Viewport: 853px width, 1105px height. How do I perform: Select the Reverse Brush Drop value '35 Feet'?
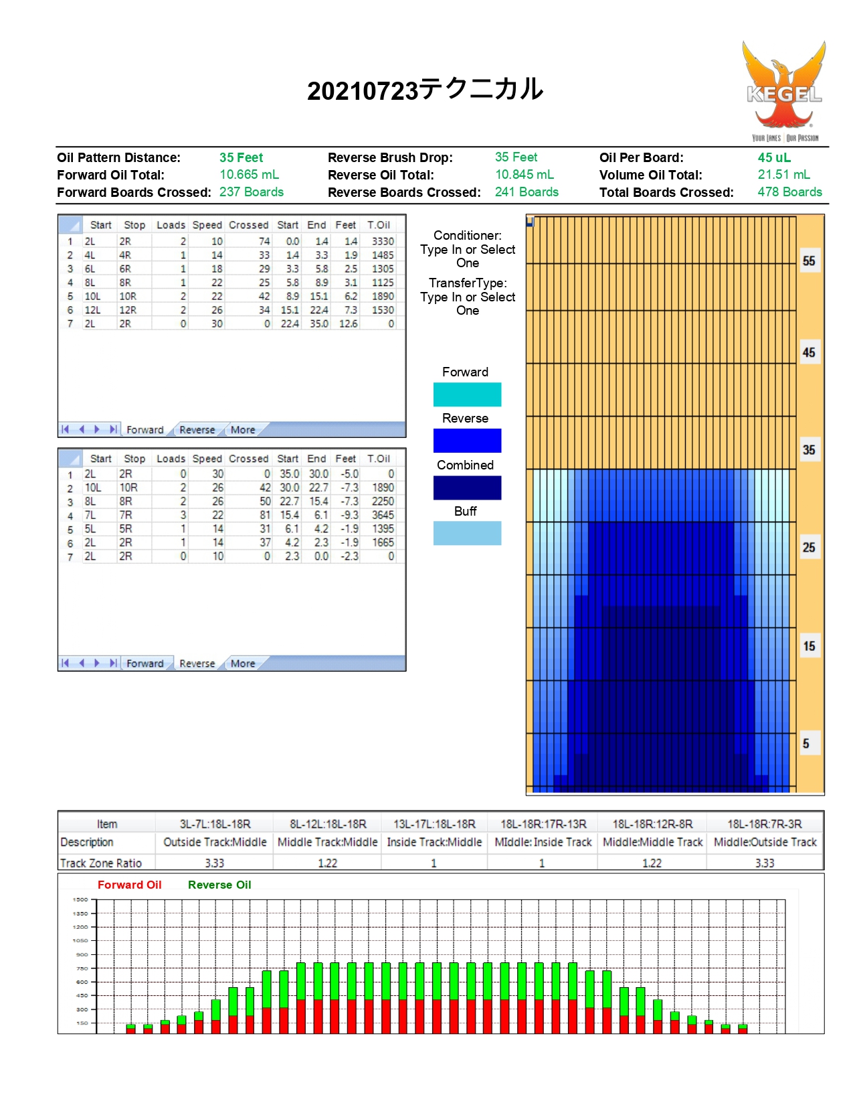516,157
